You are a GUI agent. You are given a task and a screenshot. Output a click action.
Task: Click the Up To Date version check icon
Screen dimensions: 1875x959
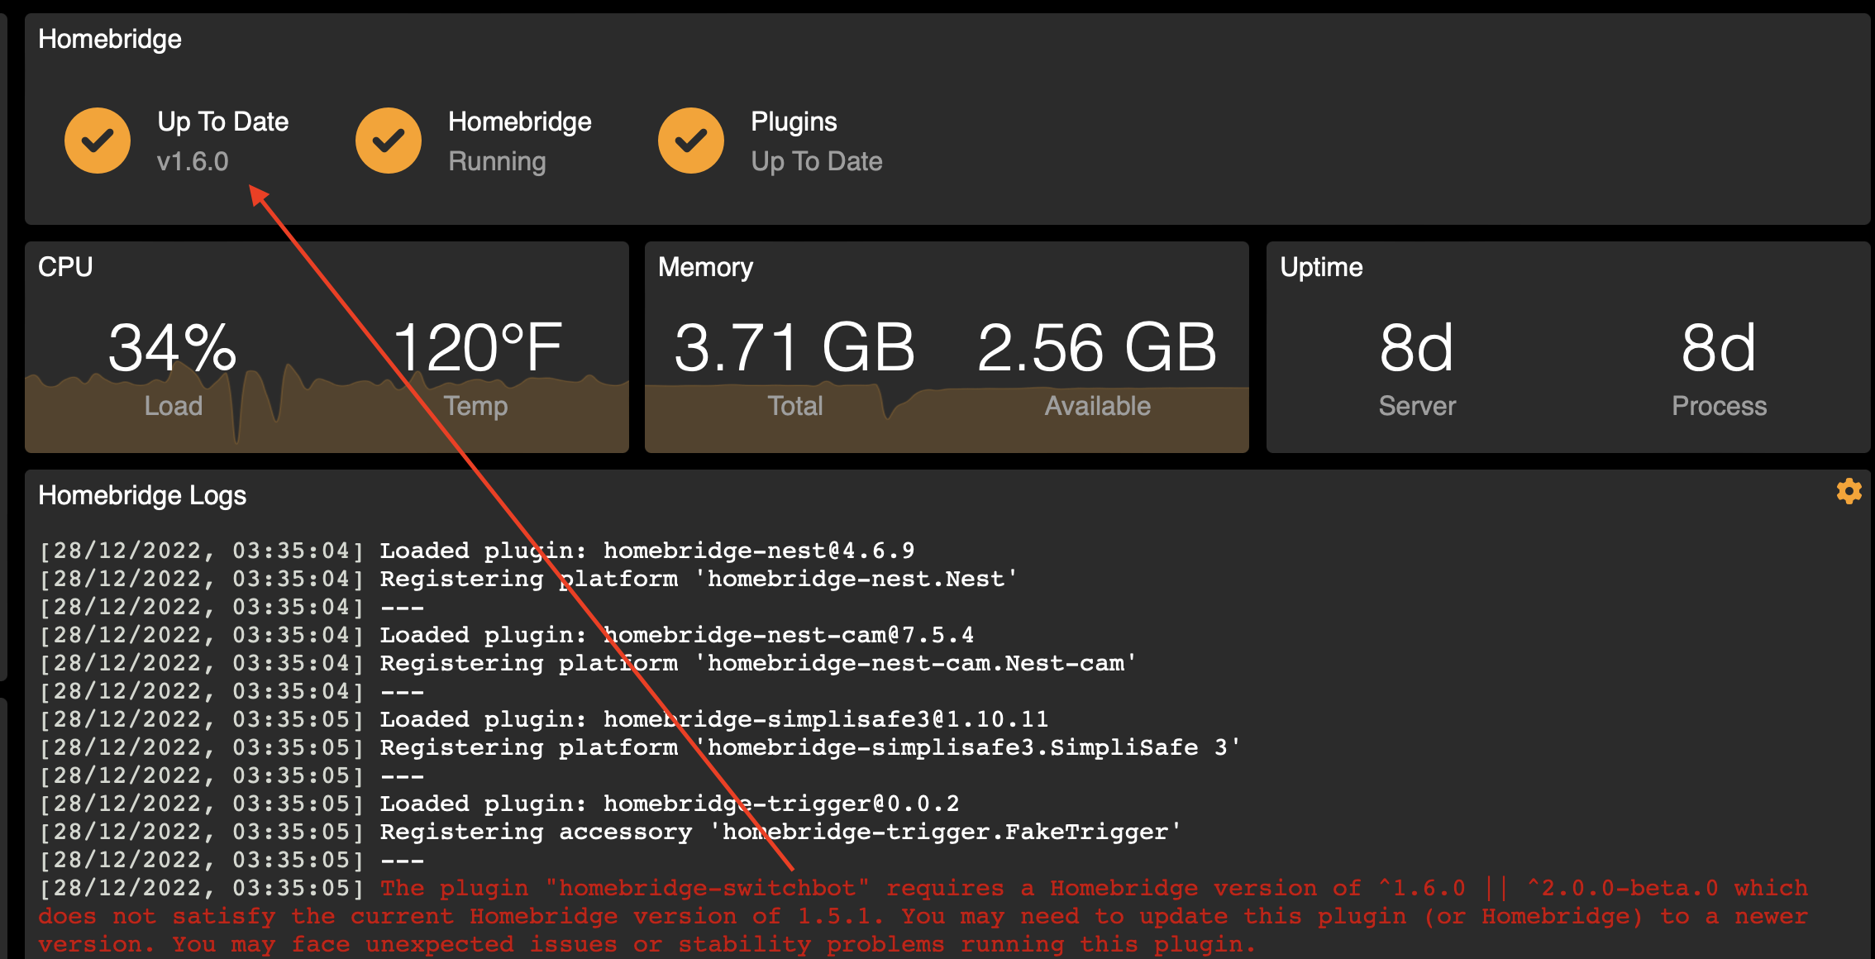click(x=97, y=140)
